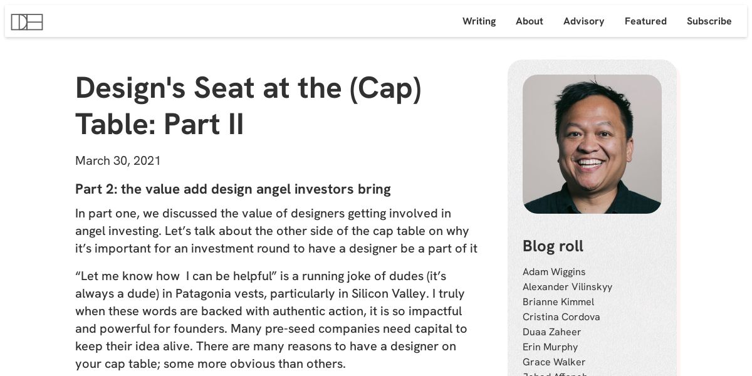Viewport: 752px width, 376px height.
Task: Click the article title heading
Action: [x=248, y=106]
